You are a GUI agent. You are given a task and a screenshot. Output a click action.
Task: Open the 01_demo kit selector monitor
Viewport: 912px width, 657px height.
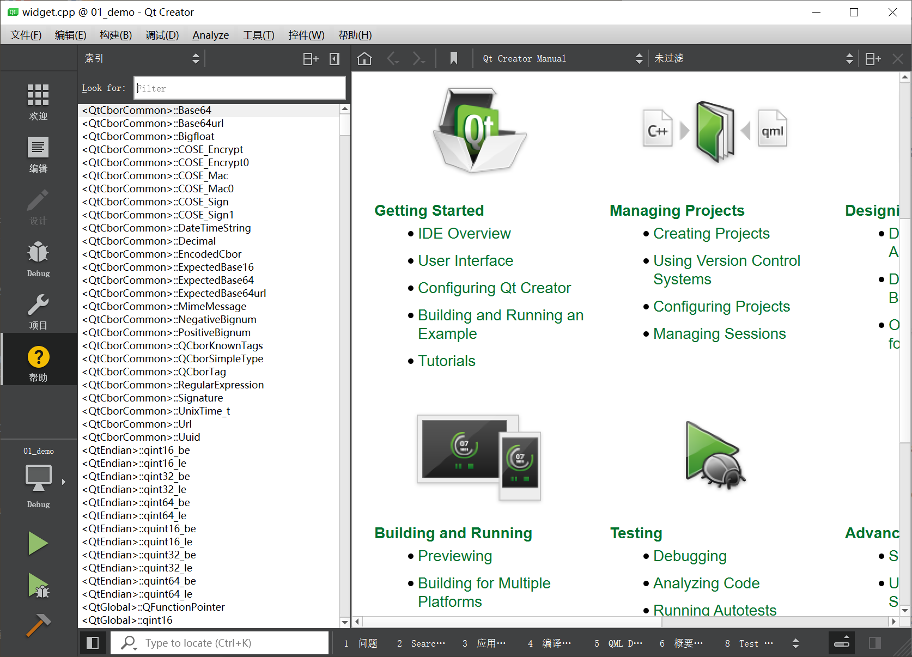coord(38,479)
